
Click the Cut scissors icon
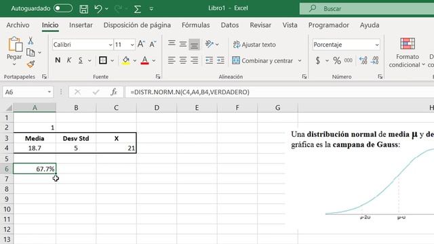click(x=31, y=41)
